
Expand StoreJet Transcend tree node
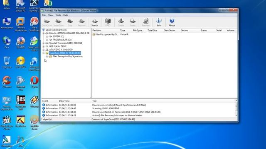click(44, 43)
